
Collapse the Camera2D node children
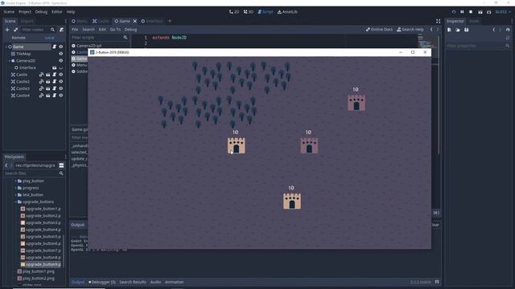(9, 61)
